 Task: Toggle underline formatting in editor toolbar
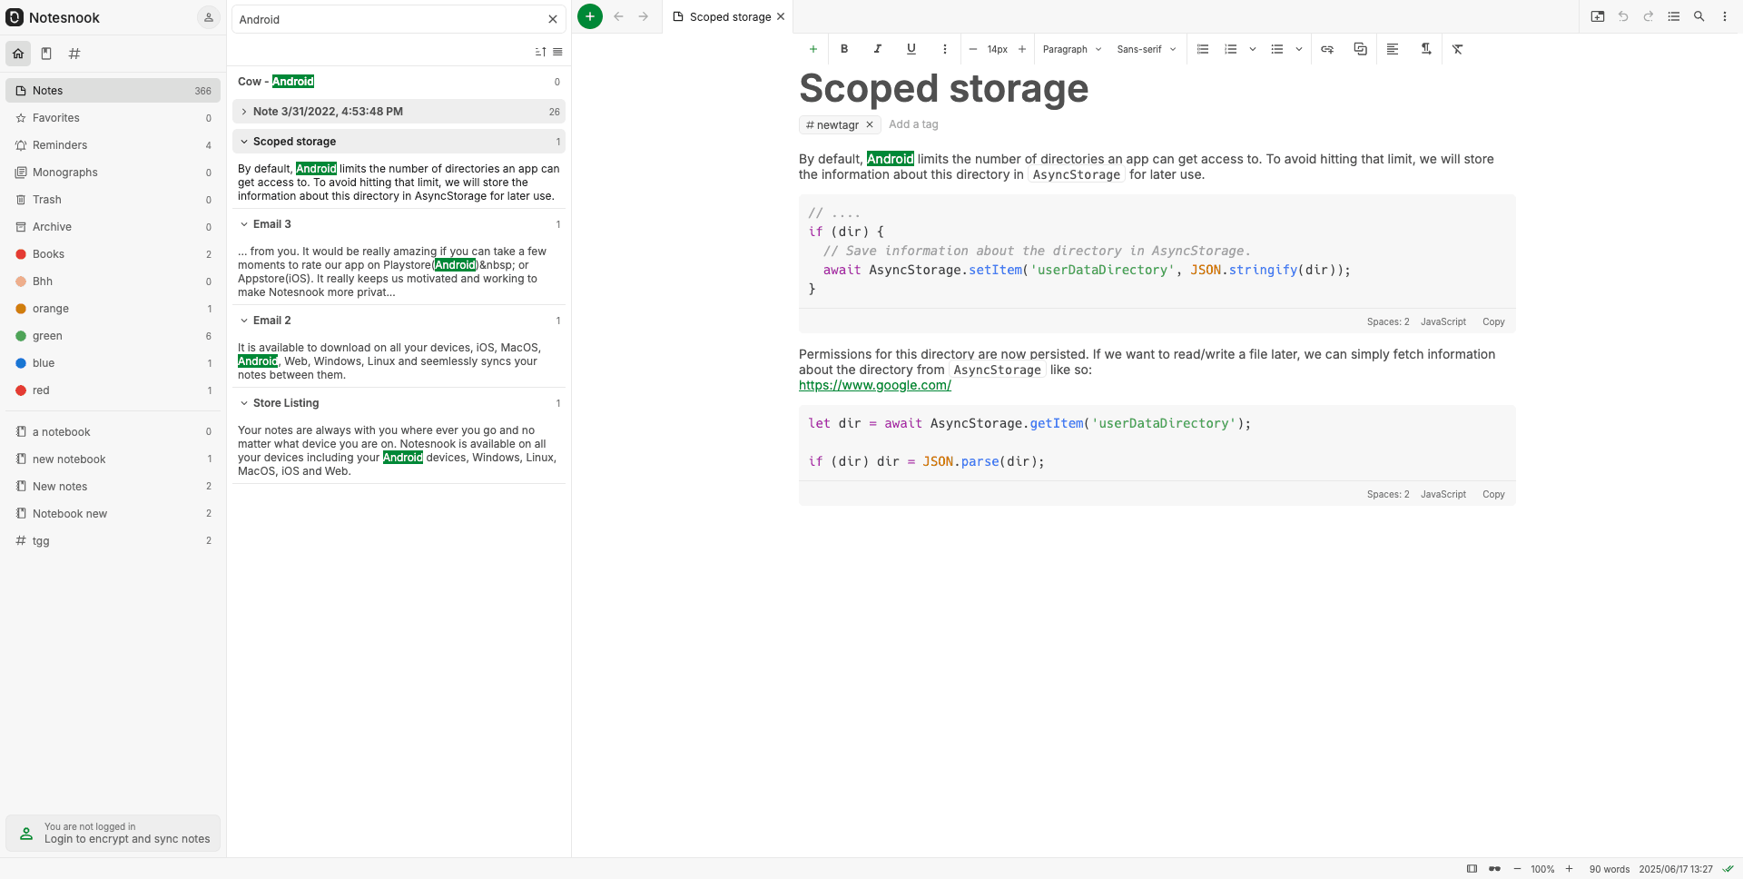point(911,49)
